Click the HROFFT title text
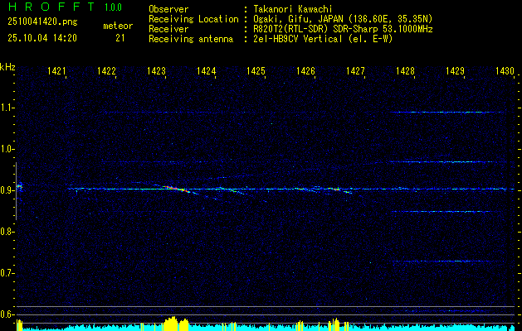Viewport: 522px width, 331px height. [x=51, y=7]
